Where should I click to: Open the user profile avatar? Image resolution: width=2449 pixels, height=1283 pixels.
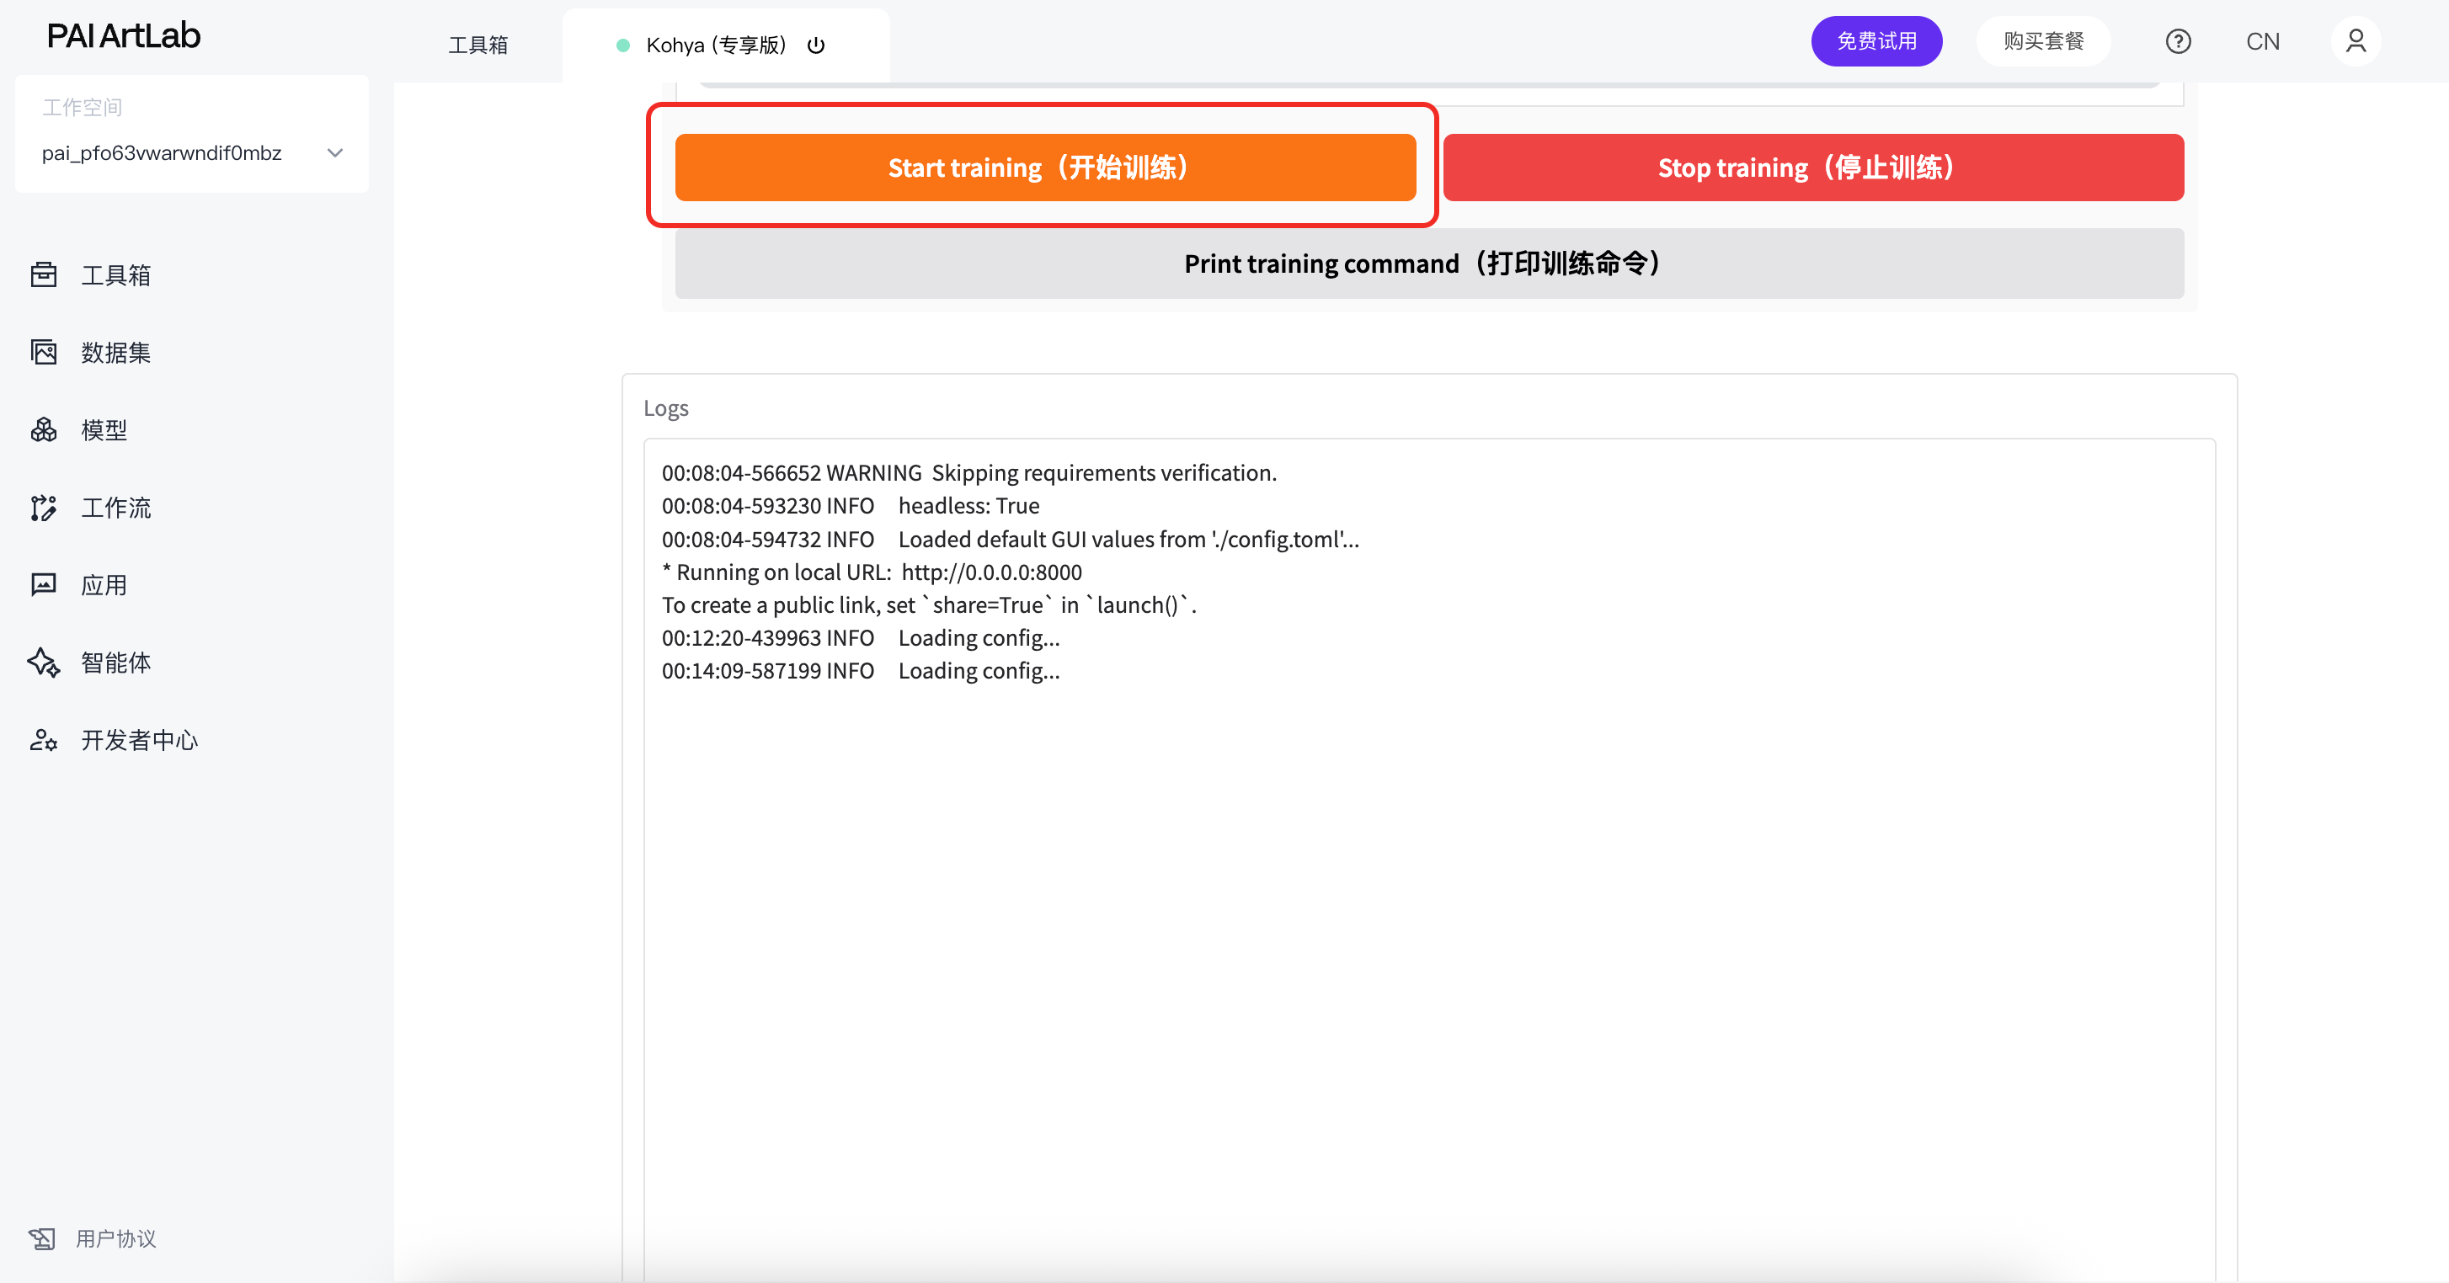[x=2355, y=42]
